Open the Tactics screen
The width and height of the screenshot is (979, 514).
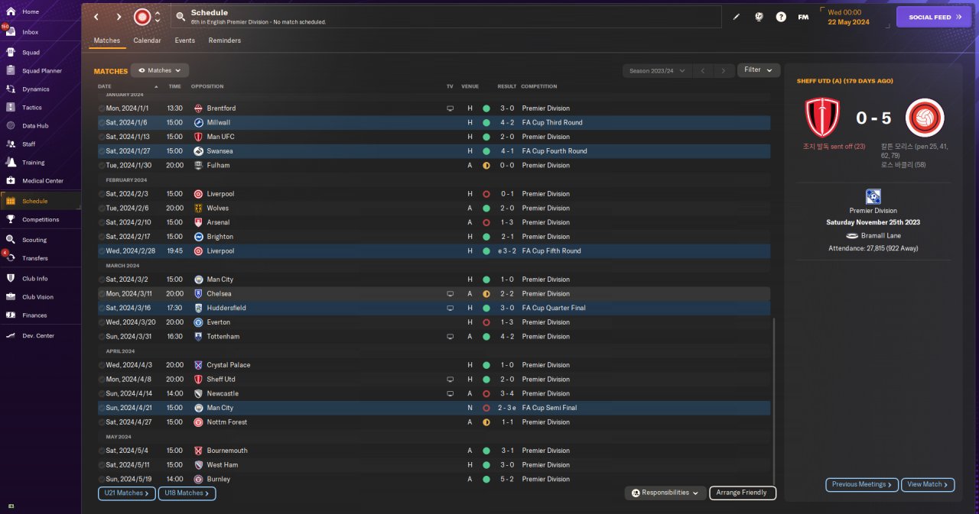pos(32,108)
